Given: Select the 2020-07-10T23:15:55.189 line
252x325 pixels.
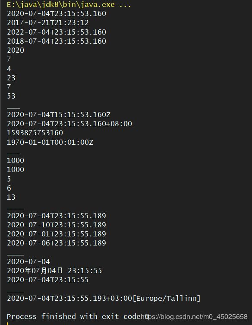Looking at the screenshot, I should (57, 225).
